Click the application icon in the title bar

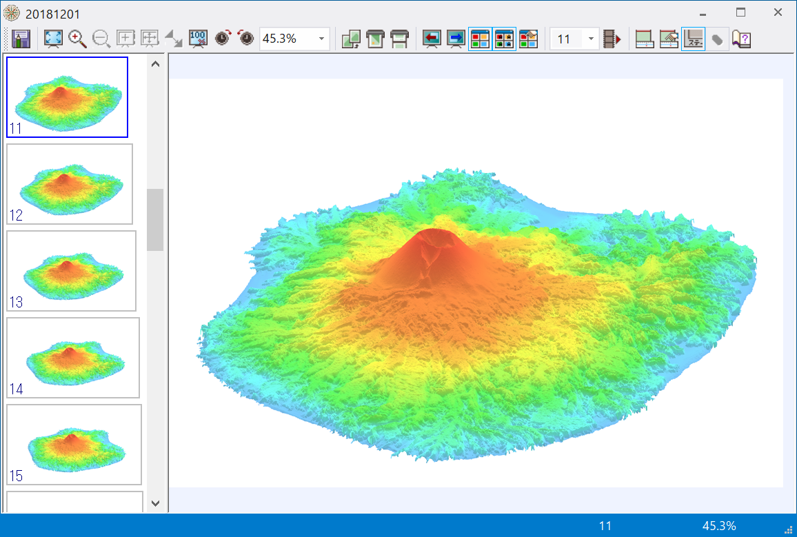pos(12,13)
